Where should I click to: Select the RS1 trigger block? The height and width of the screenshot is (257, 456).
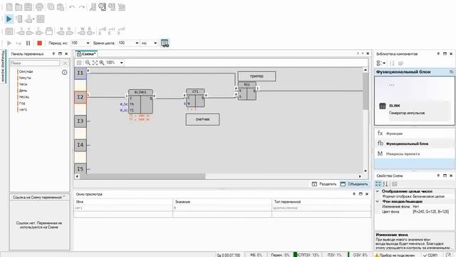tap(247, 91)
